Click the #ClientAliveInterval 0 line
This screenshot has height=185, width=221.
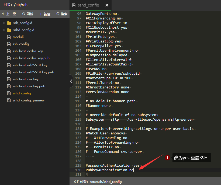(x=109, y=60)
